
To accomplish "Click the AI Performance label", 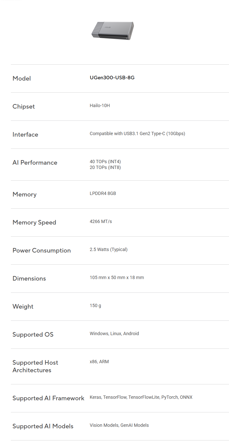I will tap(35, 163).
